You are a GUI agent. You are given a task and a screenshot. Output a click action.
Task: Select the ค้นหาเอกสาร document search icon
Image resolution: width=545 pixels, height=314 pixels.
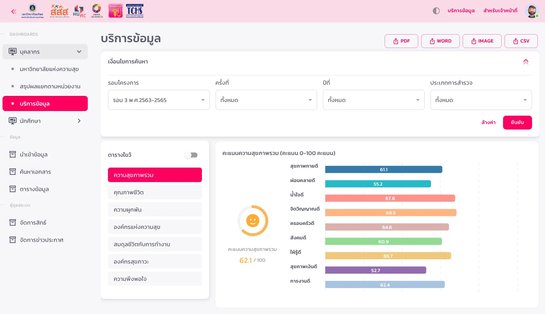coord(13,172)
